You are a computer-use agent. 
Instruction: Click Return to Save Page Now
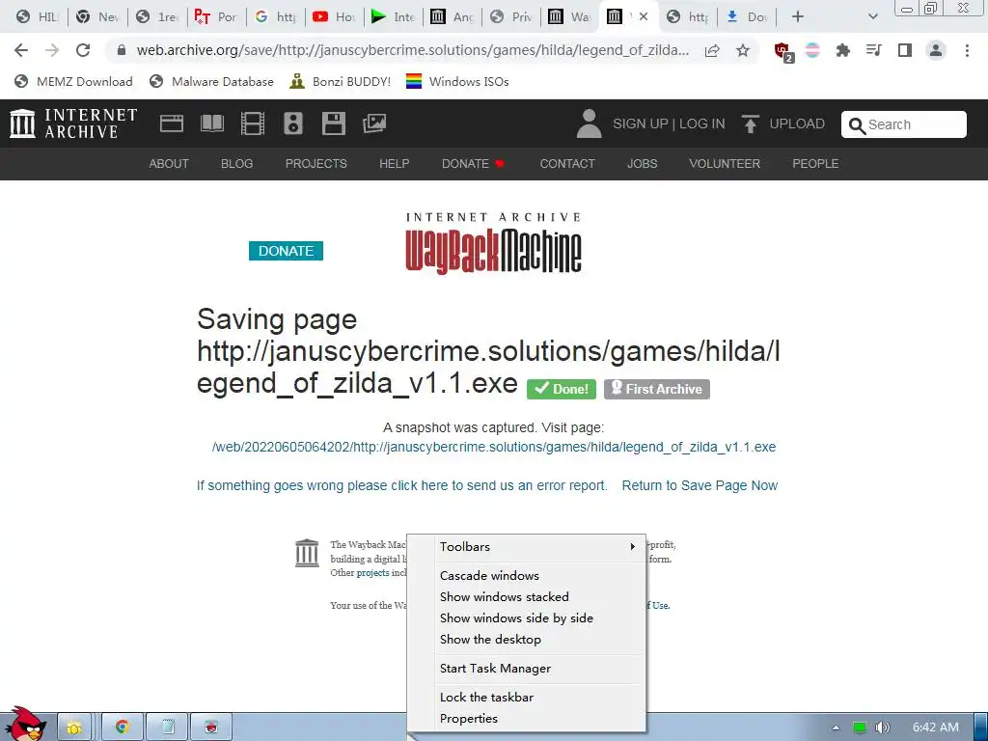700,486
